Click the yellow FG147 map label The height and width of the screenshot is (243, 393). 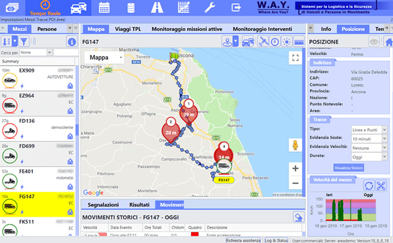[224, 180]
